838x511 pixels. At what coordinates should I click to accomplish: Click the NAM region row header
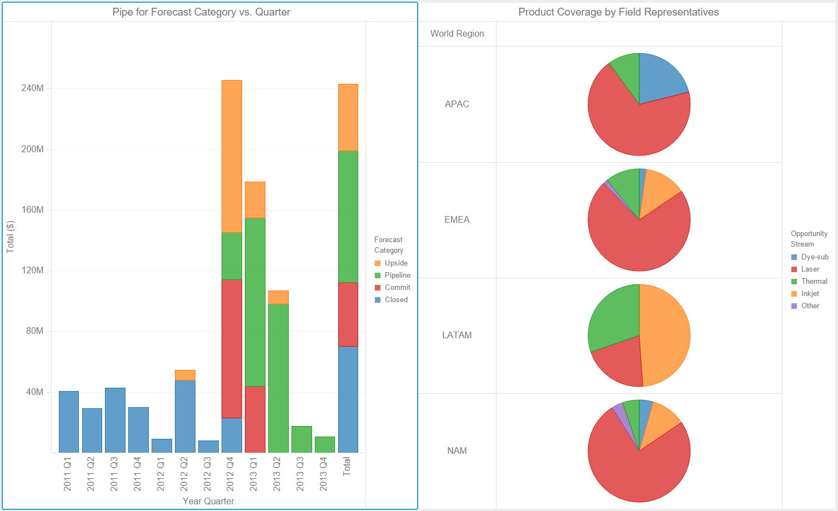[456, 450]
